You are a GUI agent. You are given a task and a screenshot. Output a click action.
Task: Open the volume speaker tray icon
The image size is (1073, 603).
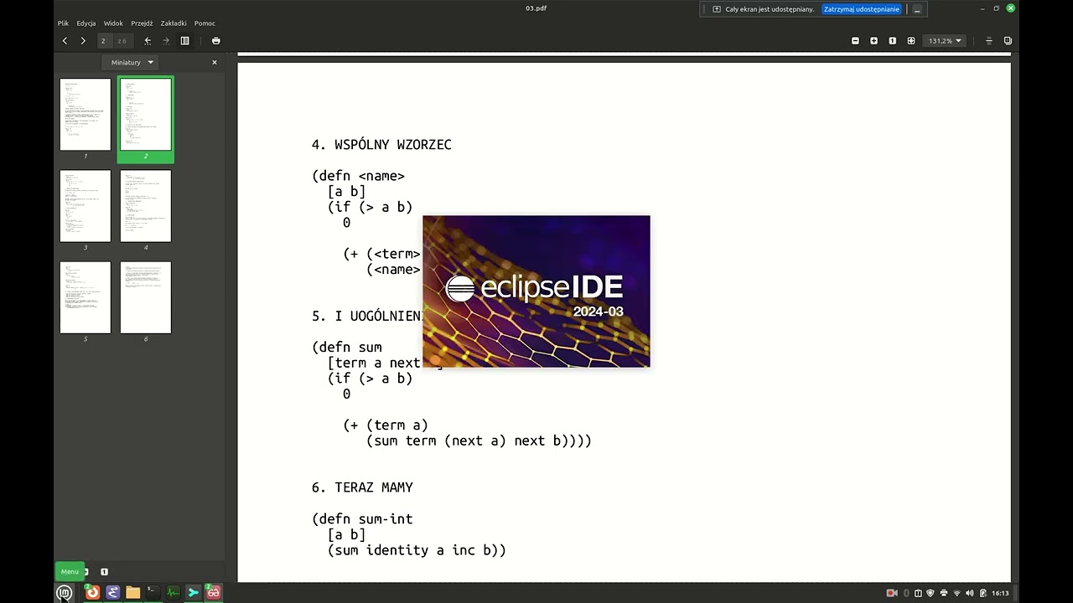(x=970, y=593)
